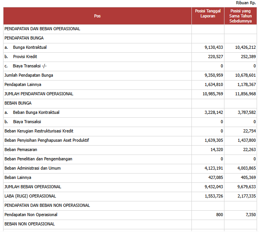Screen dimensions: 259x232
Task: Click the "Posisi yang Sama Tahun Sebelumnya" header
Action: 240,16
